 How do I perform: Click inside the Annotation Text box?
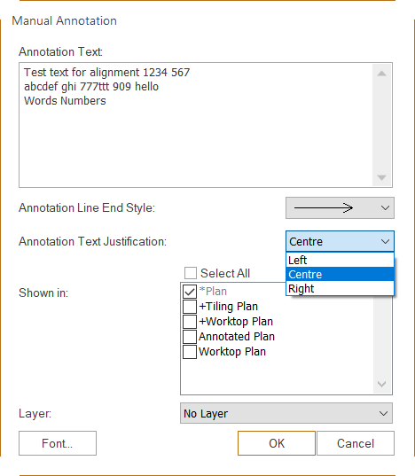pos(196,125)
